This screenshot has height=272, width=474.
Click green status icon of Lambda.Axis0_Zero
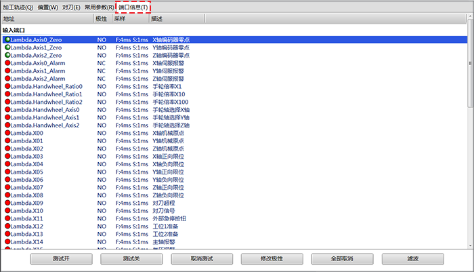[7, 39]
